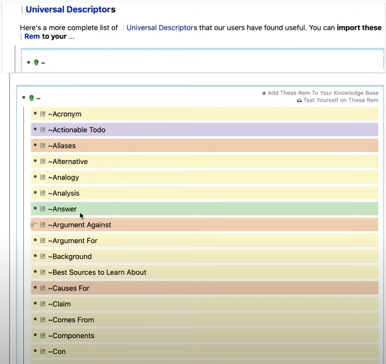
Task: Expand the bullet beside ~Claim
Action: point(35,304)
